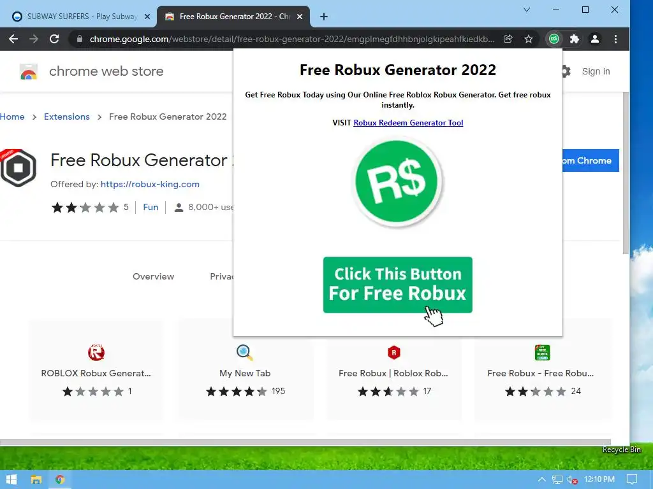Click the large green R$ coin image
The image size is (653, 489).
(x=398, y=181)
